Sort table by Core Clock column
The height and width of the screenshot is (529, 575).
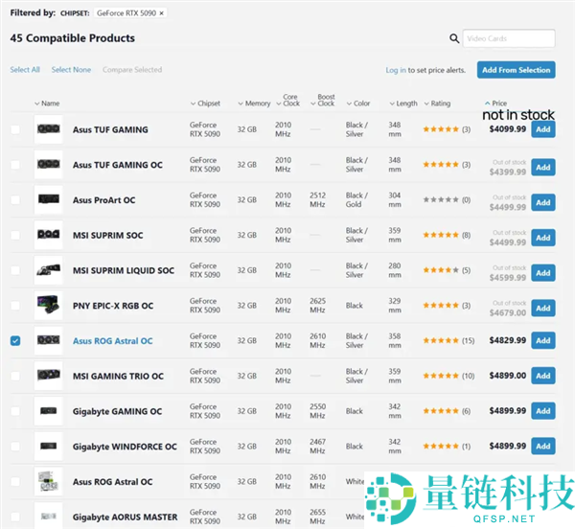coord(287,100)
